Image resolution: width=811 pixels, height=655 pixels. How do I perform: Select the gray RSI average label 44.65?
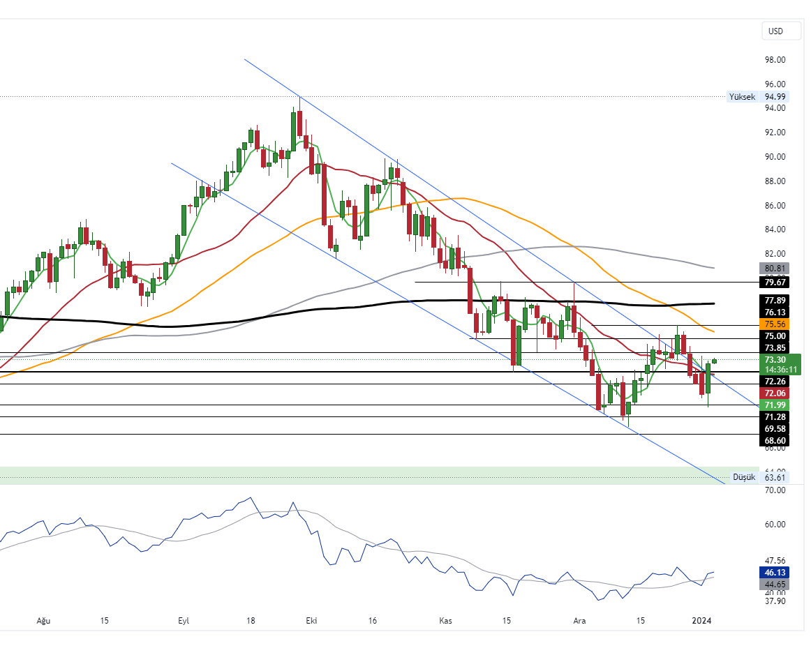pos(775,585)
